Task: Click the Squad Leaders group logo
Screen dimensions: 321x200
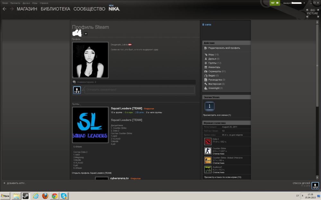Action: coord(90,125)
